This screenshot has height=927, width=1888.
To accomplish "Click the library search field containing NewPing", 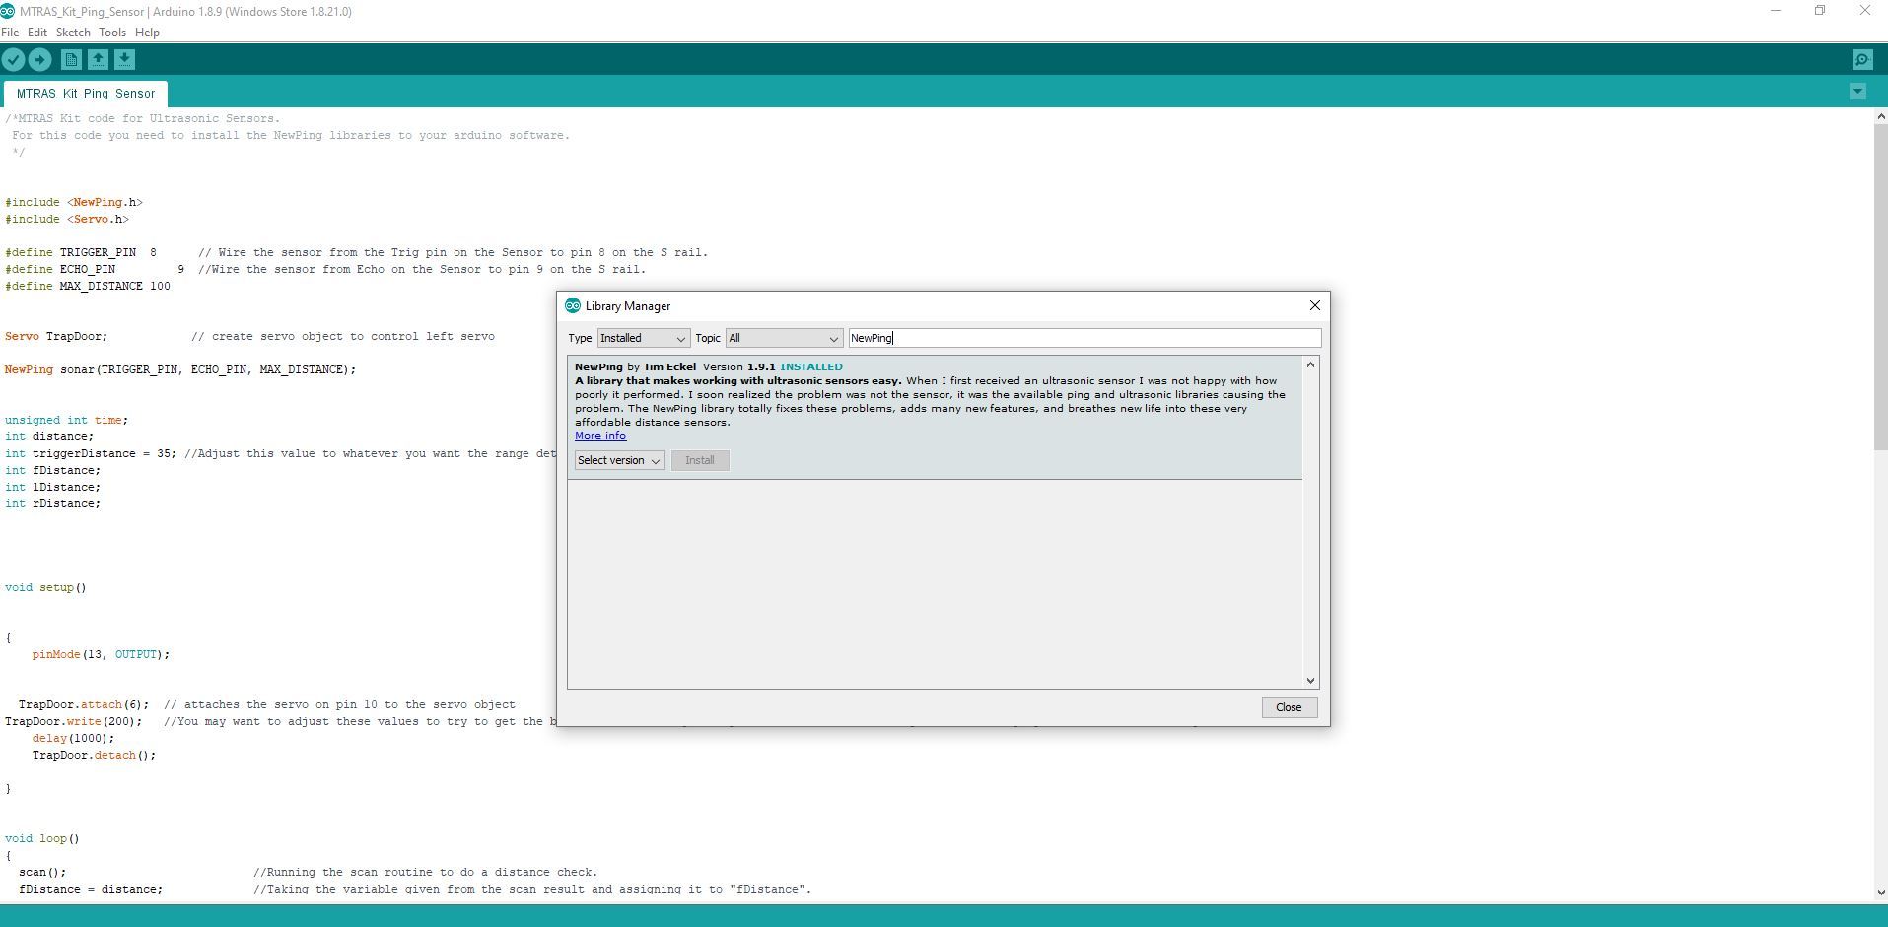I will point(1084,338).
